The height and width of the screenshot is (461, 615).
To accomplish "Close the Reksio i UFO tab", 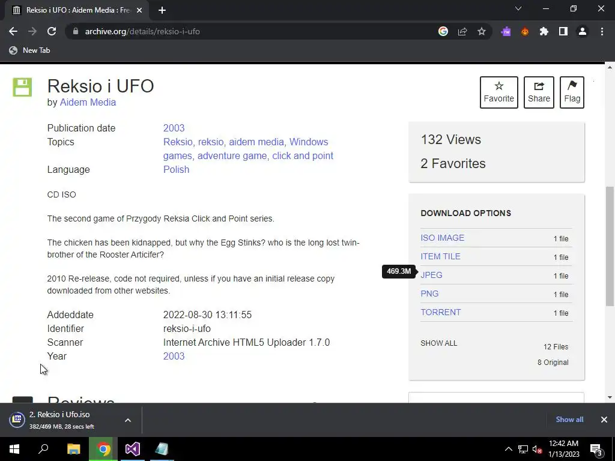I will (139, 10).
